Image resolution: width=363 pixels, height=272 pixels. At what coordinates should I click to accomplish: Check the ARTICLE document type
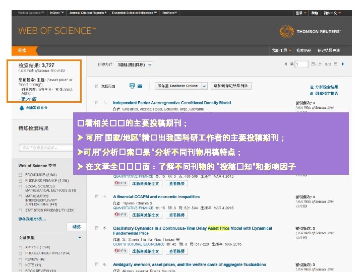click(x=20, y=247)
